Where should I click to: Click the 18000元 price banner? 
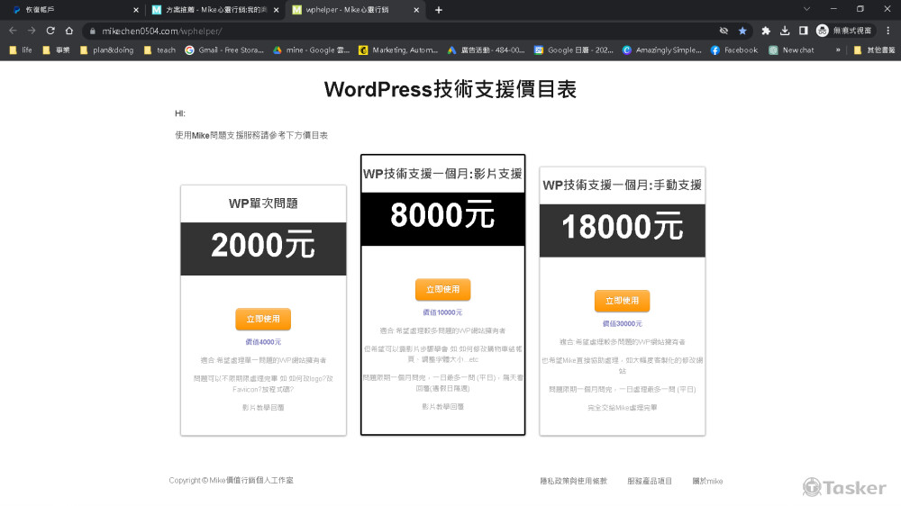(x=622, y=230)
